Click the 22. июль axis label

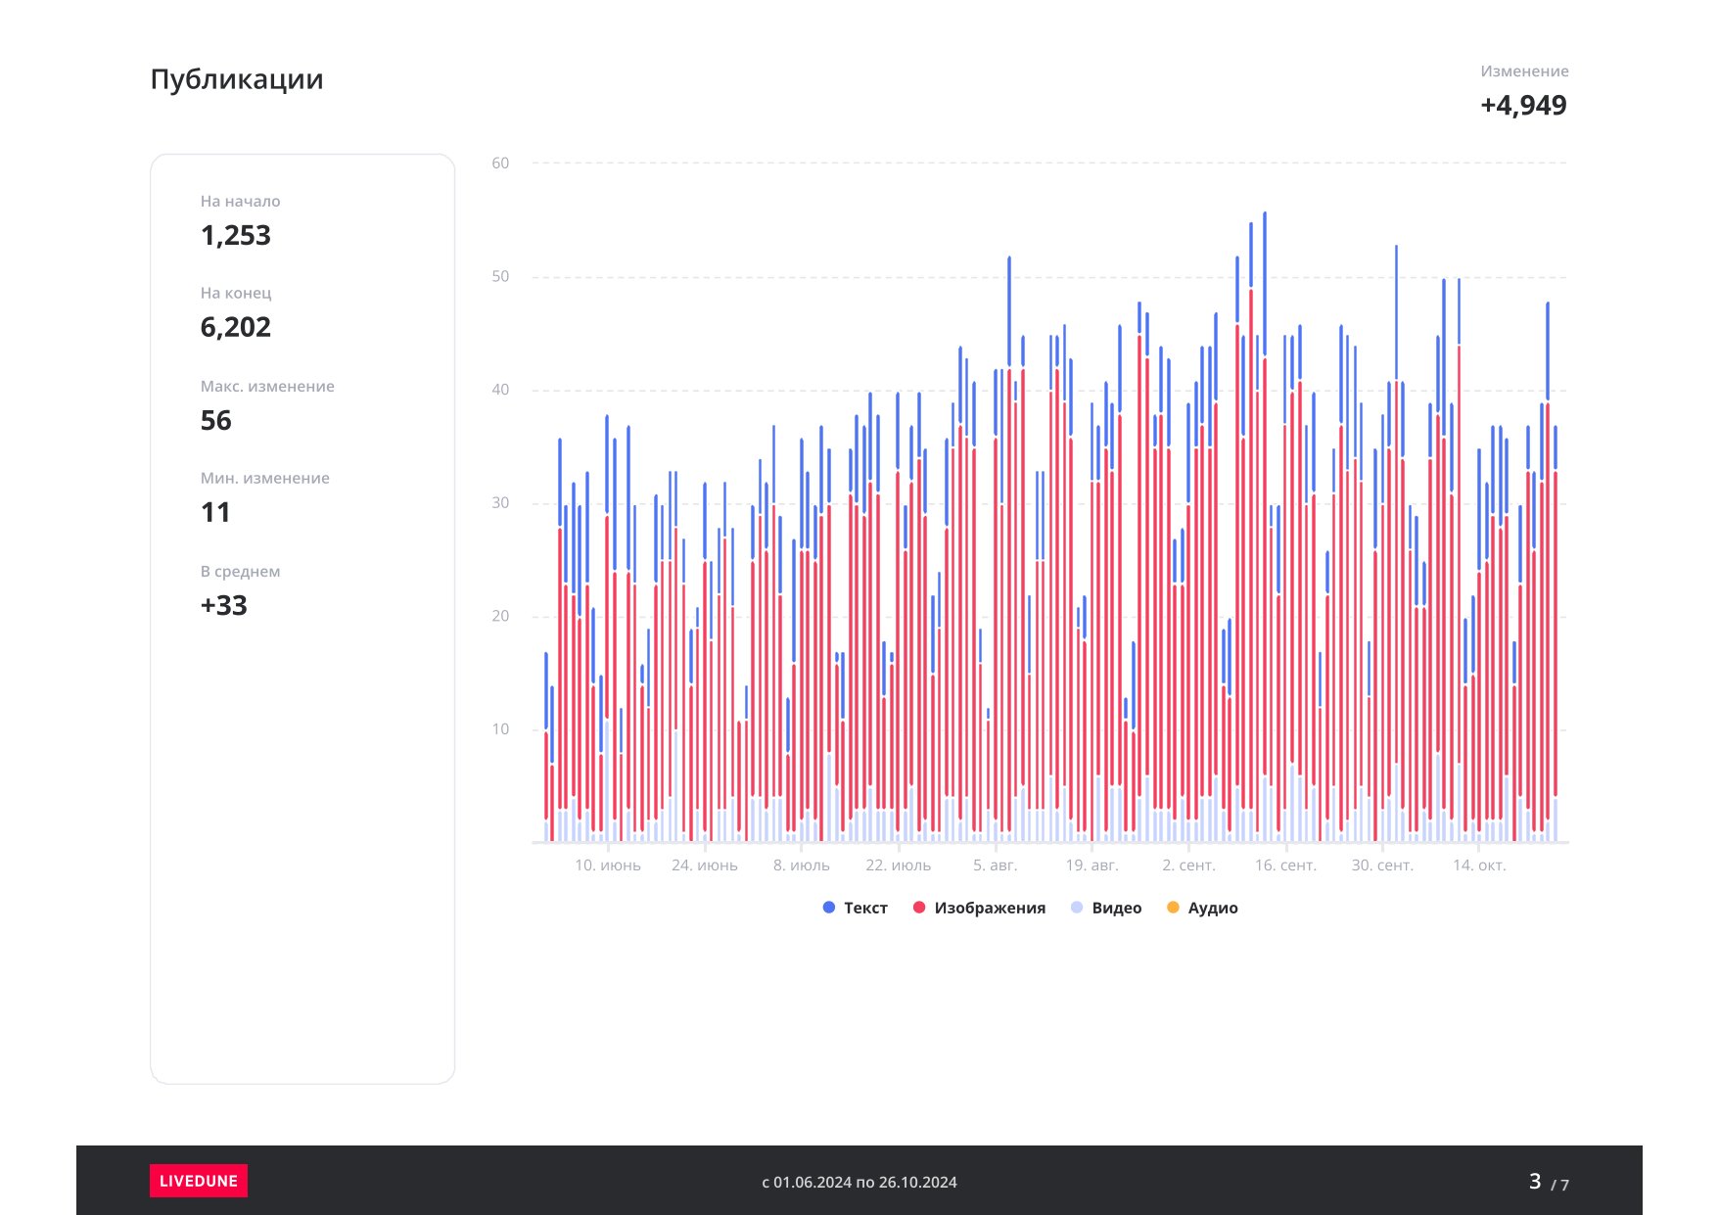899,865
